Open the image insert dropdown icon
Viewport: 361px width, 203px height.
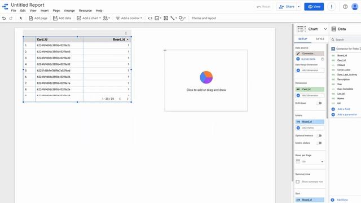click(158, 18)
